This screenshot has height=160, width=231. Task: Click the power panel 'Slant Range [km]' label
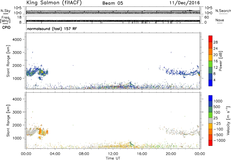click(8, 61)
